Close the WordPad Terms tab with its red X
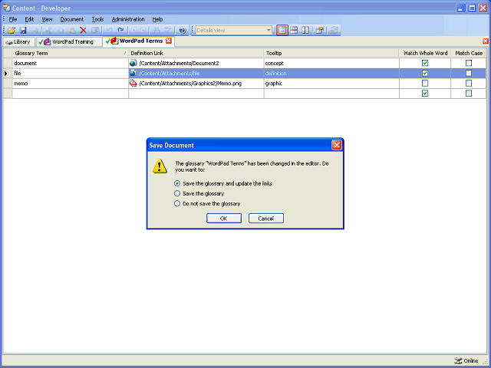Viewport: 491px width, 368px height. 169,41
